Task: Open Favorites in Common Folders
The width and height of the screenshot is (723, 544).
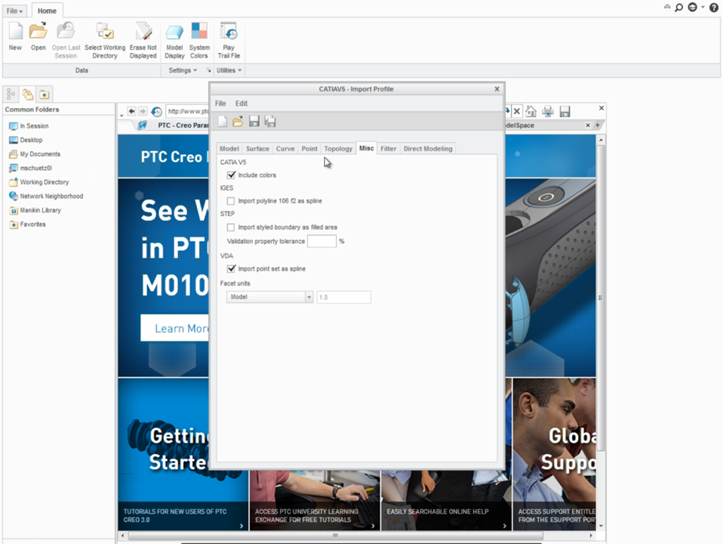Action: (x=28, y=224)
